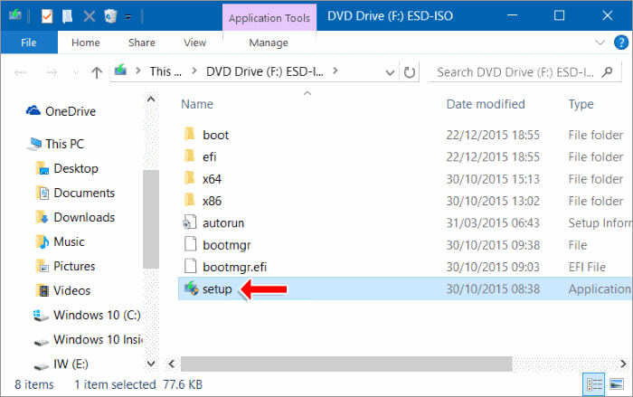Go forward using the forward arrow
633x397 pixels.
pyautogui.click(x=52, y=72)
